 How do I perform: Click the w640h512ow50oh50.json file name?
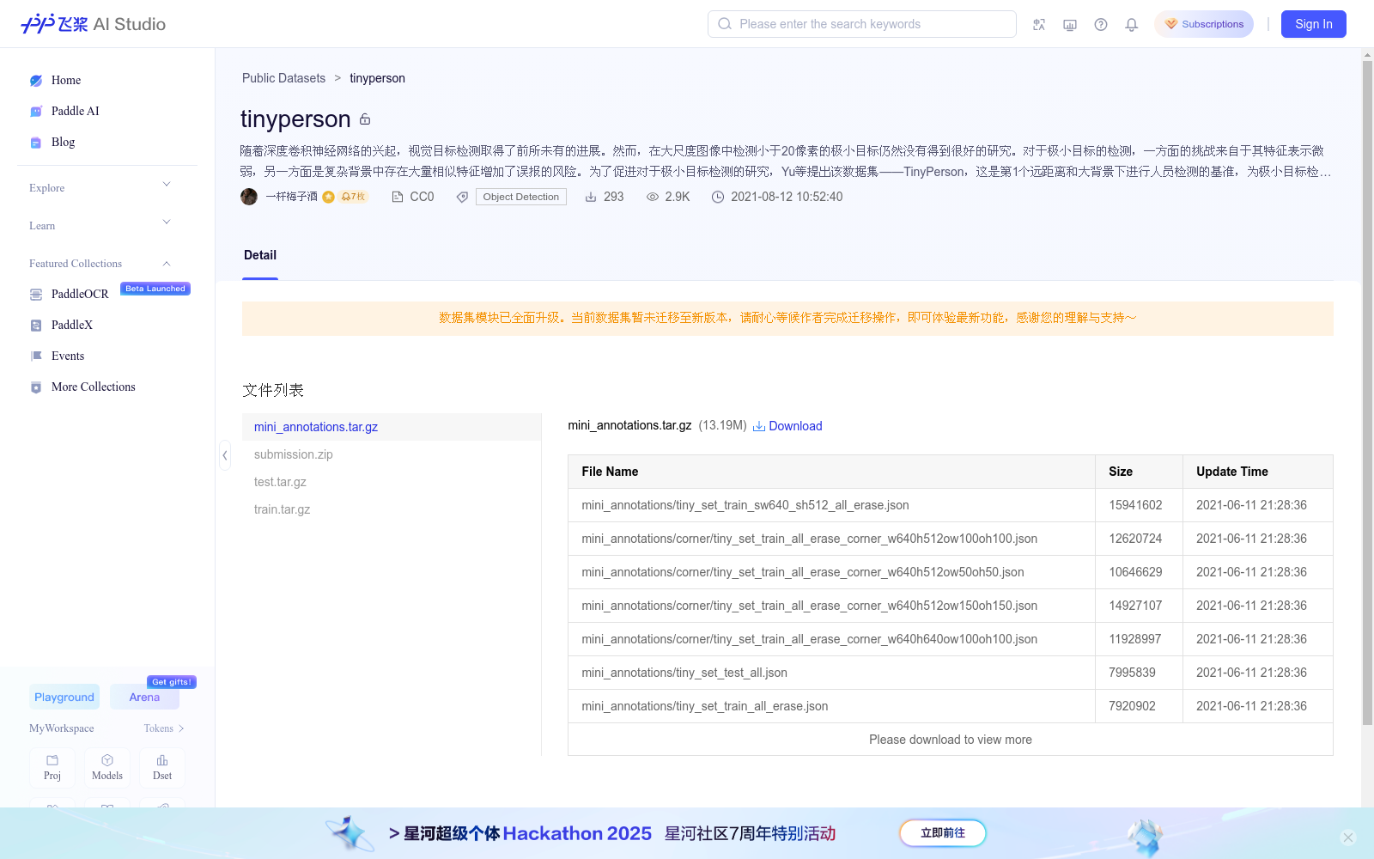pyautogui.click(x=803, y=572)
